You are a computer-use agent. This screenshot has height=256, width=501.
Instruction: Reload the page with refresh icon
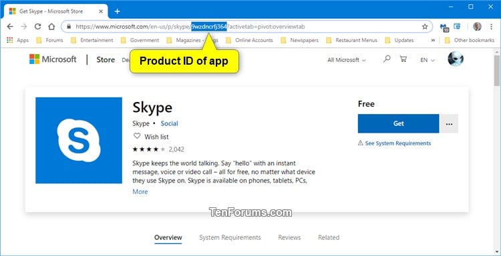pos(37,27)
